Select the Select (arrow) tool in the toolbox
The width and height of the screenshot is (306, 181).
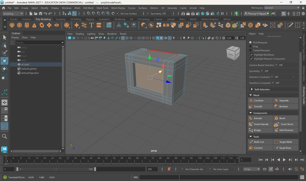pos(4,37)
